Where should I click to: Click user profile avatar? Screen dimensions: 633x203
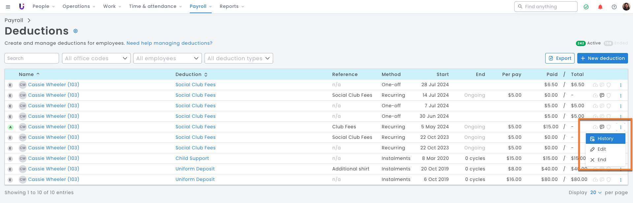pos(626,7)
